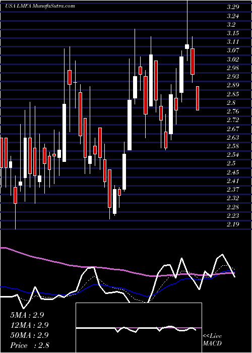Click the 3.02 price axis label
This screenshot has width=252, height=353.
click(x=232, y=60)
